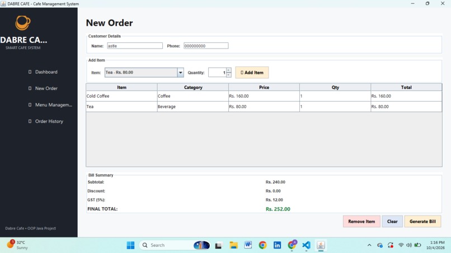Viewport: 451px width, 253px height.
Task: Click the Coffee category cell
Action: 193,96
